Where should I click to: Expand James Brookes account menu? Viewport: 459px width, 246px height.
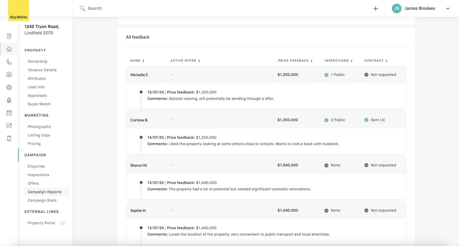tap(448, 9)
